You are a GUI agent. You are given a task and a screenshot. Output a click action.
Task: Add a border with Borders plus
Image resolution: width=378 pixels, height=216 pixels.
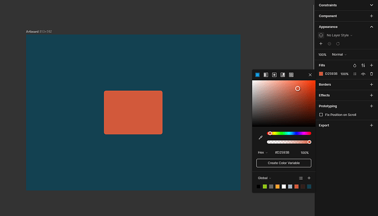(x=371, y=84)
